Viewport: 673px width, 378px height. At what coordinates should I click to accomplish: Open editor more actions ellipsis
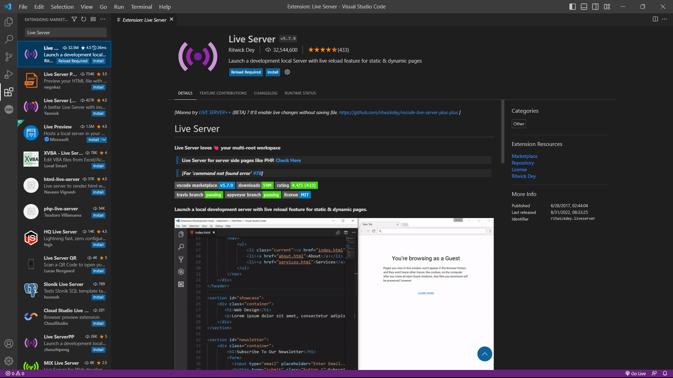pos(665,19)
